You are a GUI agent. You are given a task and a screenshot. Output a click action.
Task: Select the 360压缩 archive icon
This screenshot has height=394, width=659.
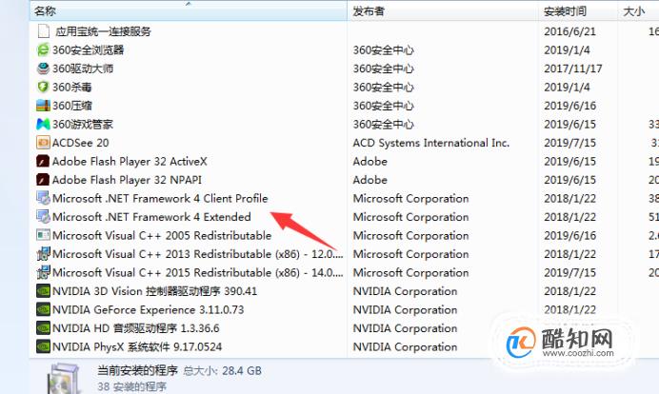(43, 106)
